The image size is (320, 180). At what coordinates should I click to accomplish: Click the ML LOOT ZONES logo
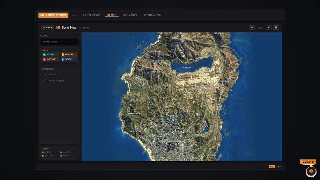coord(53,15)
